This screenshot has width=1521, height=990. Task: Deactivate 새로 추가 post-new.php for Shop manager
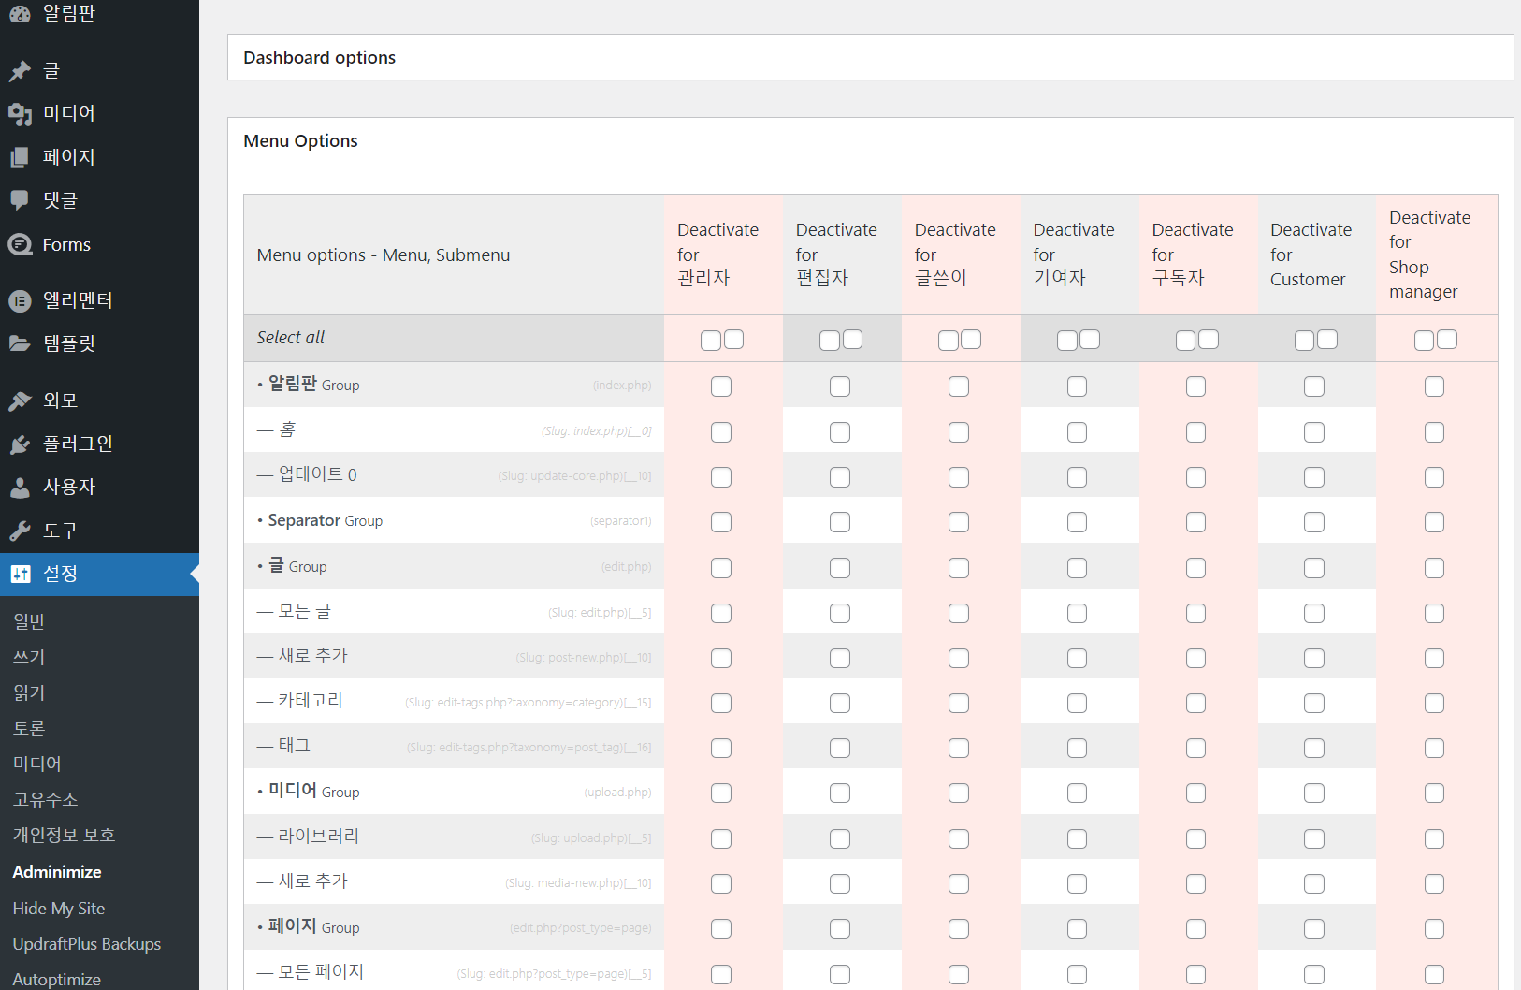tap(1434, 658)
